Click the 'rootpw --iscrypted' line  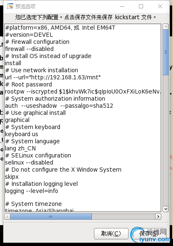coord(83,91)
